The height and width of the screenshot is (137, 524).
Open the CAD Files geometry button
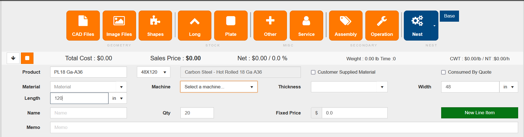(83, 26)
